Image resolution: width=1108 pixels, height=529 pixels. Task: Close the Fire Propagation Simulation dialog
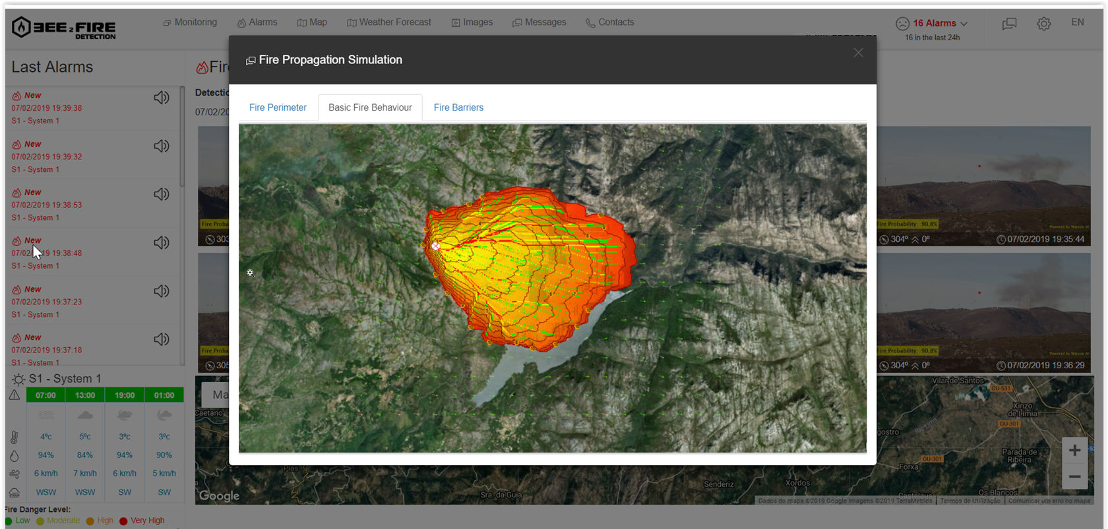858,53
